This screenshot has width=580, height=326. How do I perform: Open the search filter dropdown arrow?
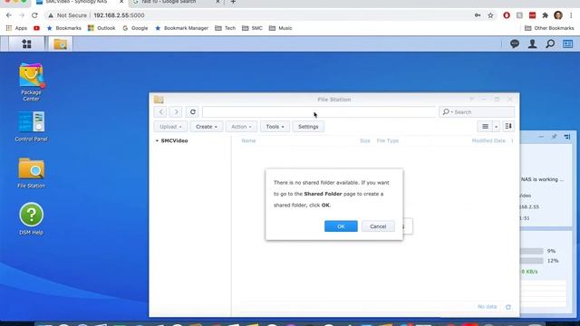point(451,112)
